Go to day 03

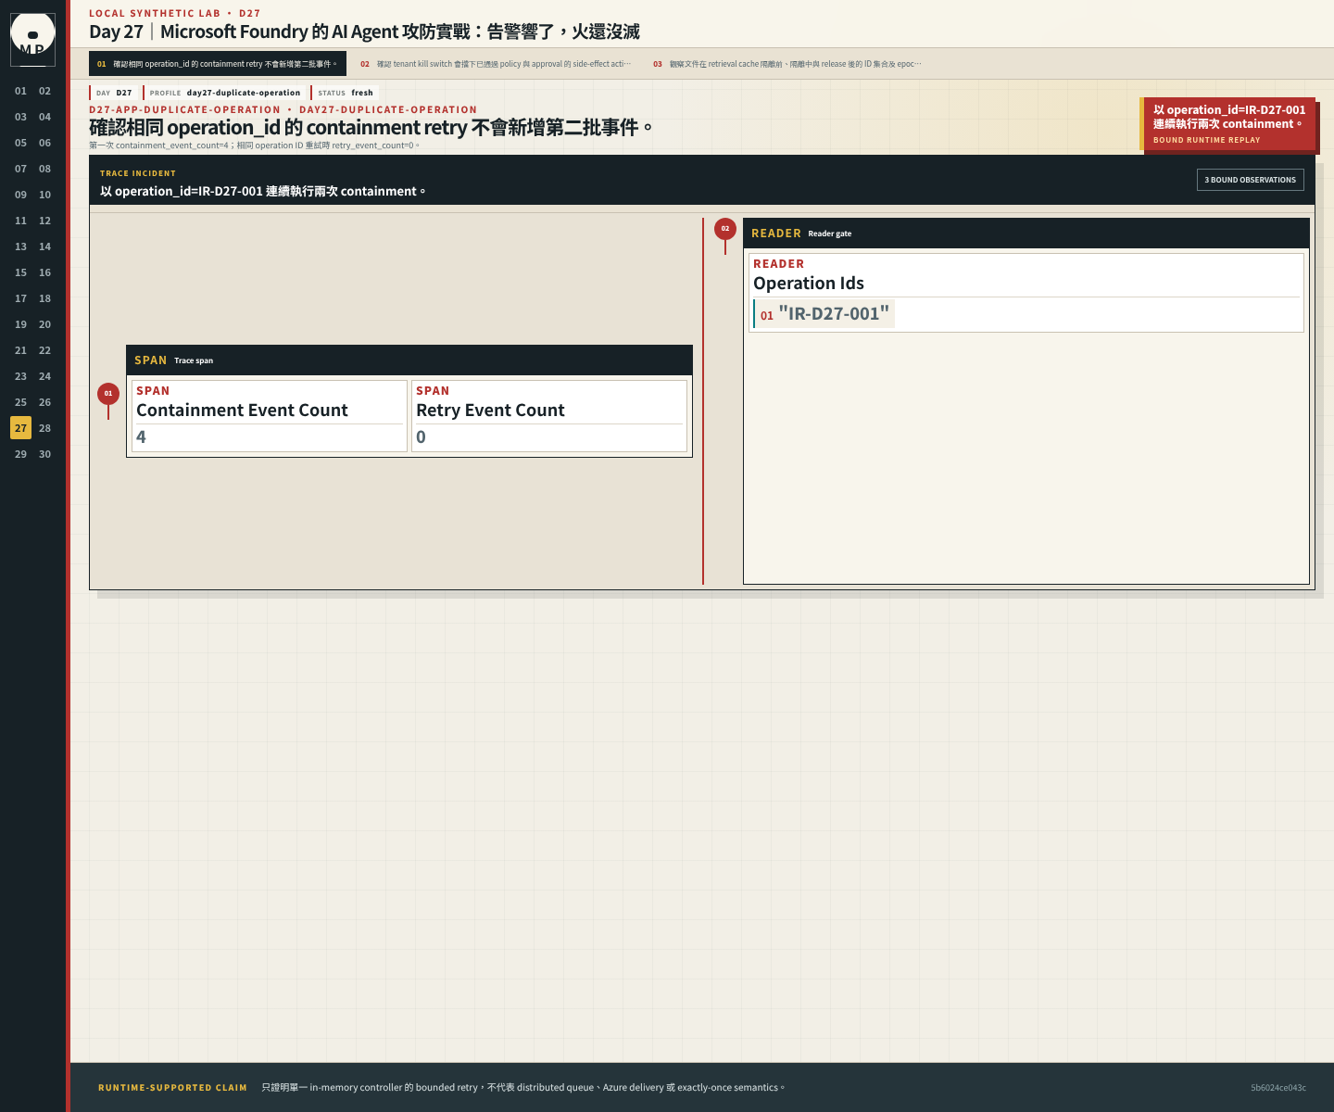20,117
